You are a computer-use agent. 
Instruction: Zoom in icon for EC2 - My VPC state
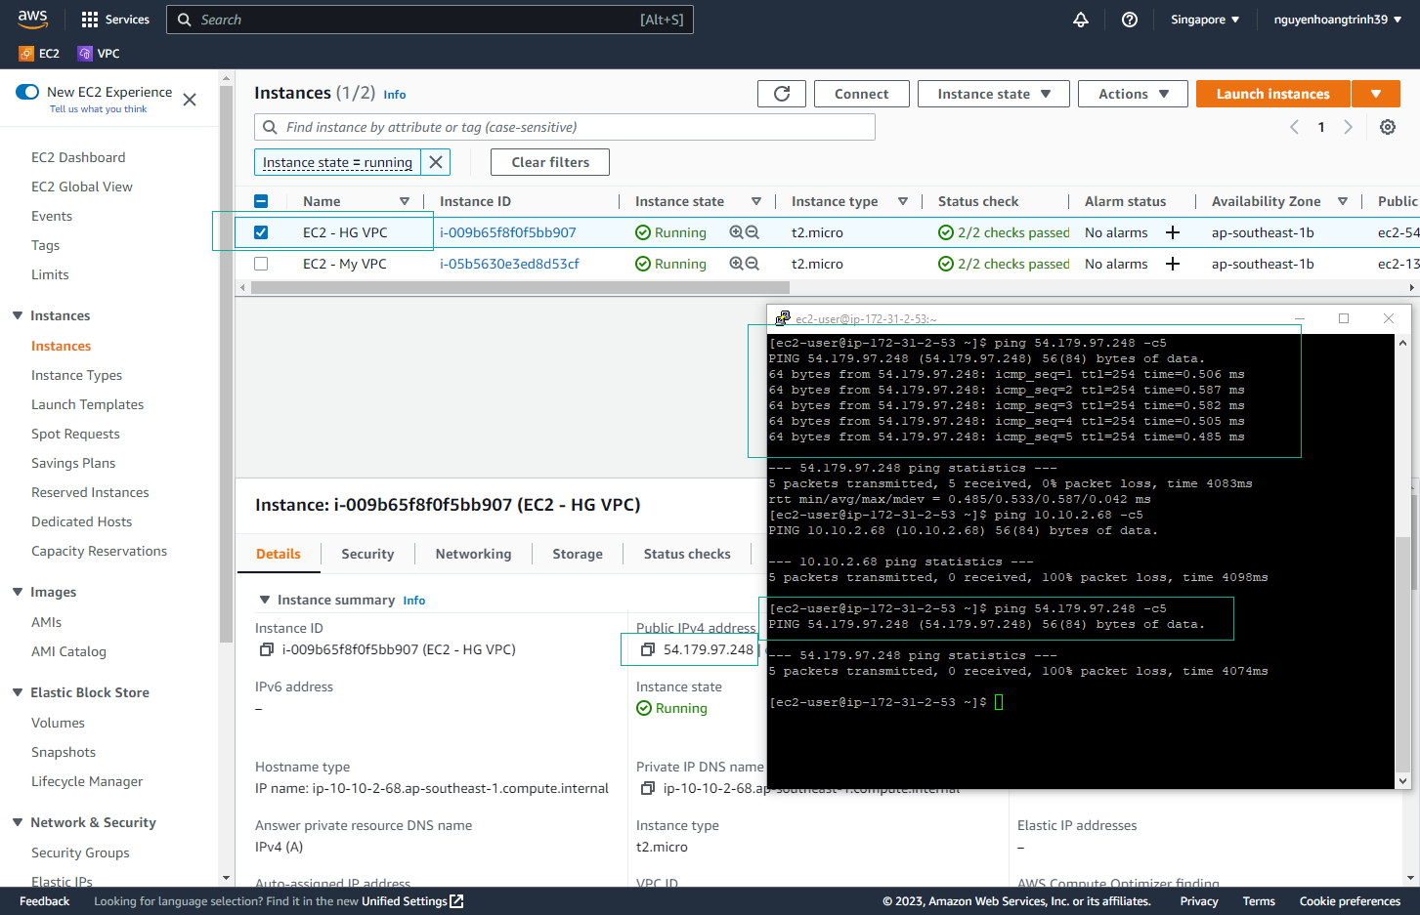pyautogui.click(x=736, y=264)
